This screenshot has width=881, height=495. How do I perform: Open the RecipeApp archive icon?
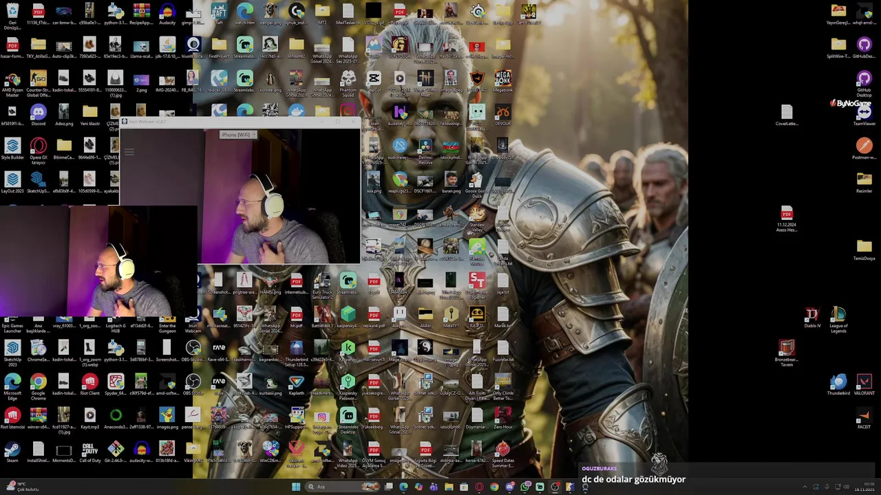click(141, 14)
